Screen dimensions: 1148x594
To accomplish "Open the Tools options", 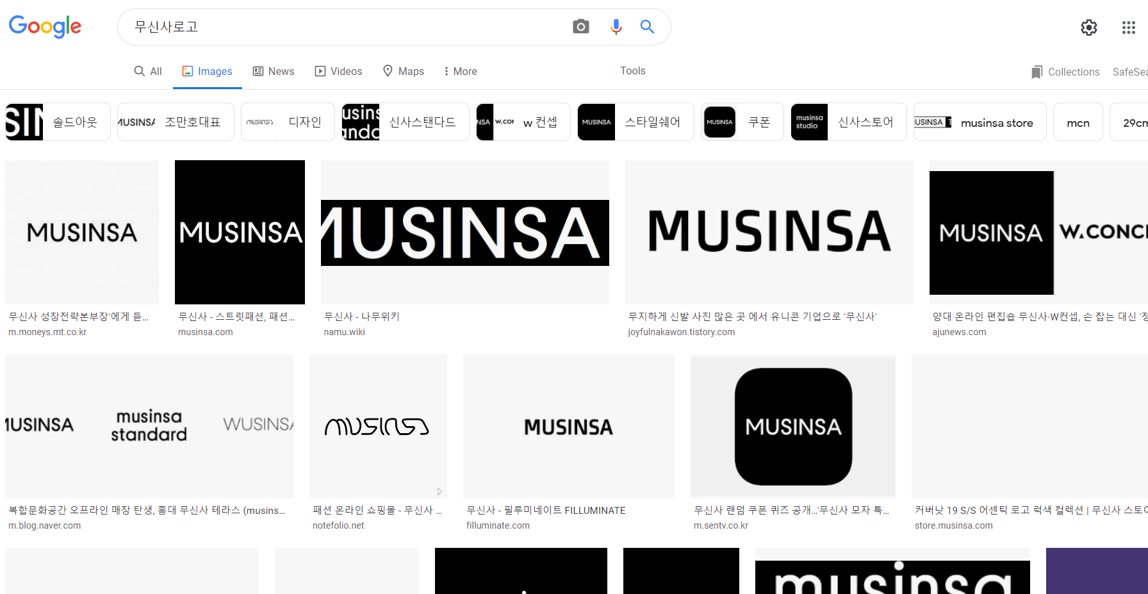I will tap(632, 70).
